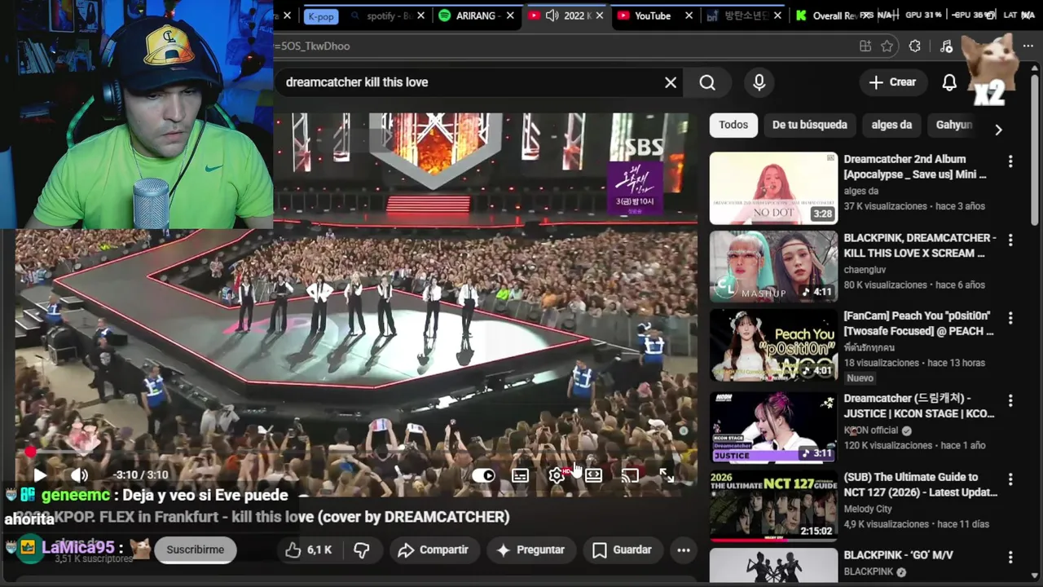Click the Preguntar button
Viewport: 1043px width, 587px height.
[x=530, y=550]
